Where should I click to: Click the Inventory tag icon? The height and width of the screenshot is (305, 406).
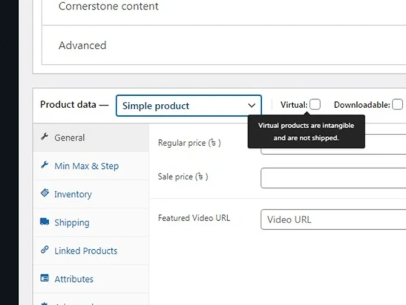[x=45, y=193]
